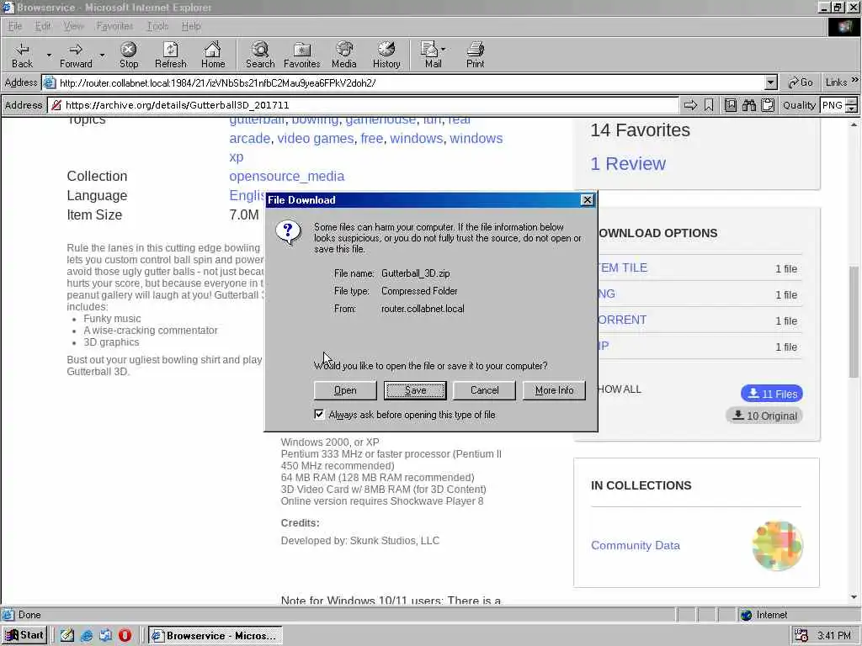Open the History pane

[x=386, y=55]
